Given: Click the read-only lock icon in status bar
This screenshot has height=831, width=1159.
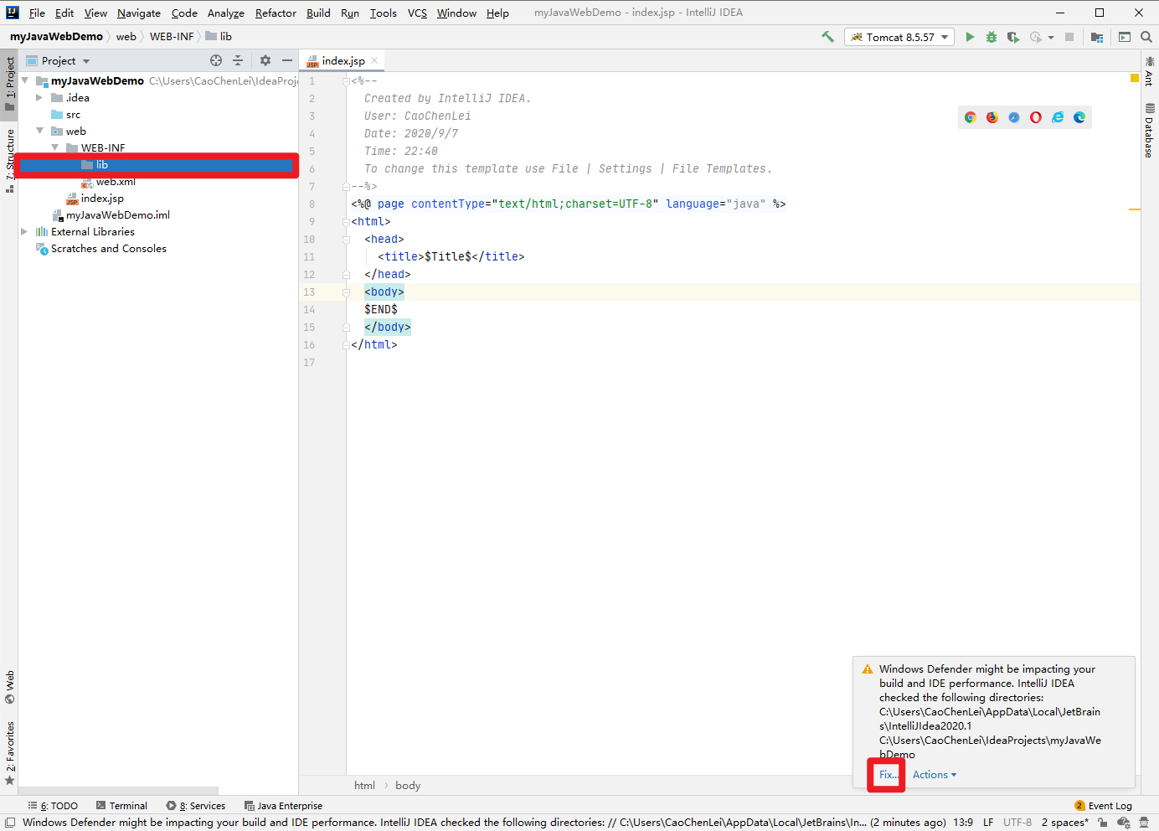Looking at the screenshot, I should point(1103,823).
